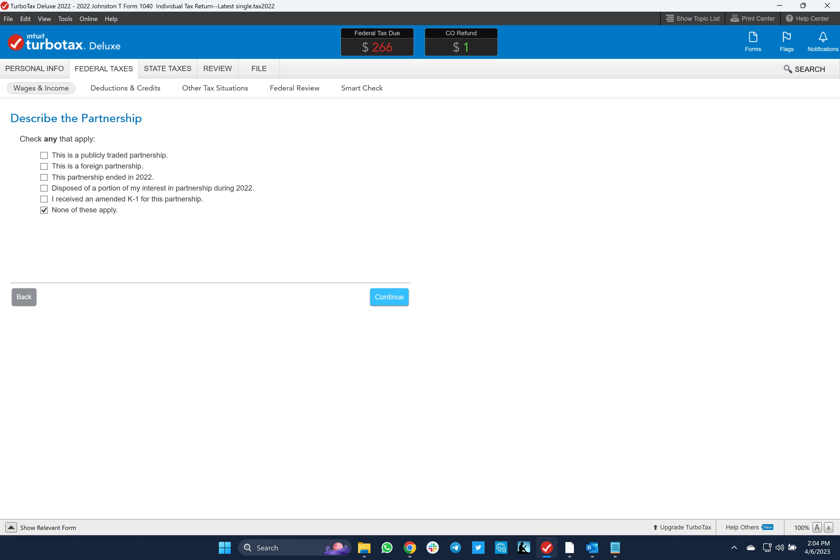Open Help Center
Viewport: 840px width, 560px height.
click(807, 19)
